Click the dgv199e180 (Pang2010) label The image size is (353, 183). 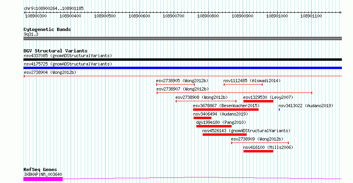pyautogui.click(x=221, y=122)
